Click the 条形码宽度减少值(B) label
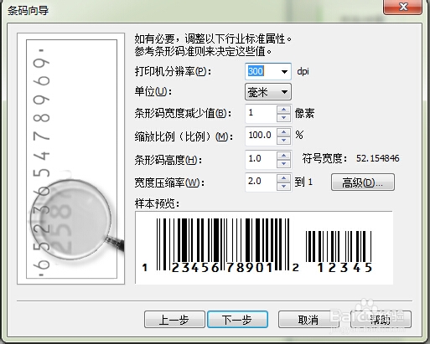This screenshot has height=344, width=430. coord(183,114)
